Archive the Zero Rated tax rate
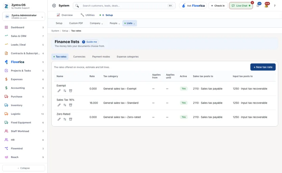The image size is (282, 173). tap(70, 119)
